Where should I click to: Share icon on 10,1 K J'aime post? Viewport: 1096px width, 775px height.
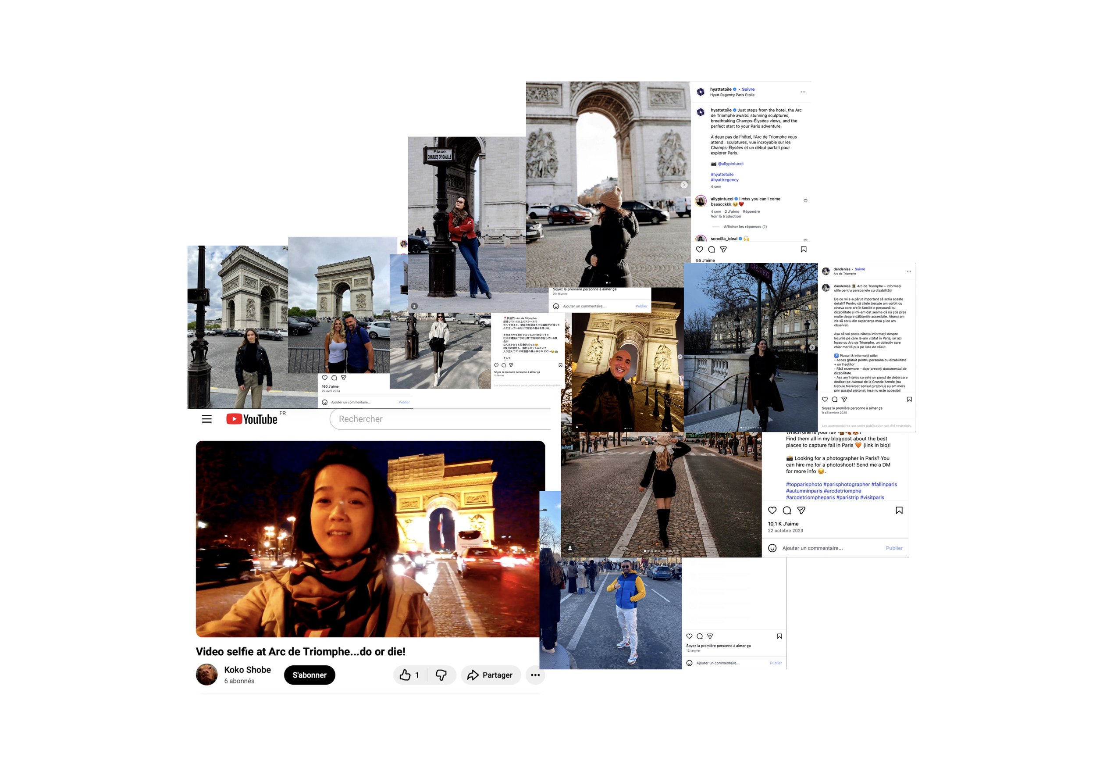801,511
